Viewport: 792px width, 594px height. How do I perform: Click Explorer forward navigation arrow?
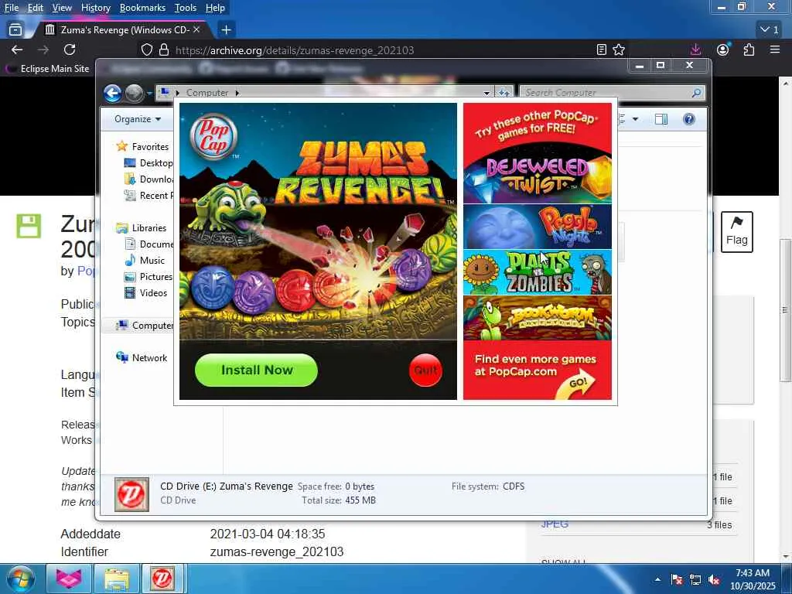pos(135,93)
